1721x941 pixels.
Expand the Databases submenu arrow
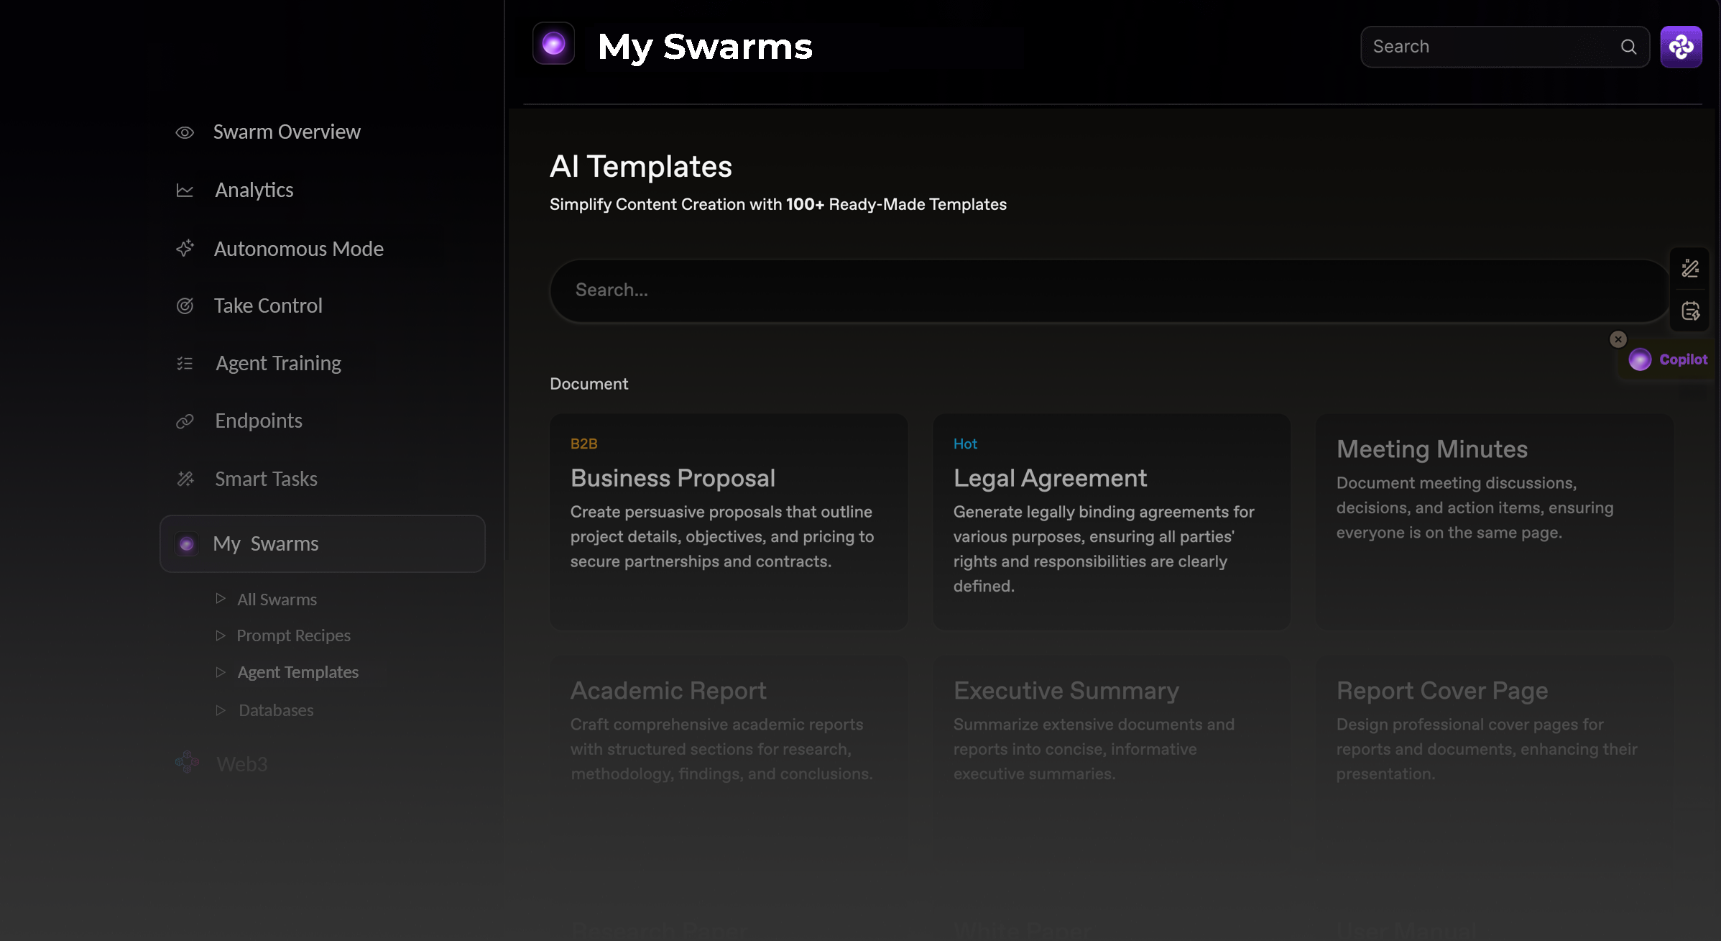(x=221, y=710)
